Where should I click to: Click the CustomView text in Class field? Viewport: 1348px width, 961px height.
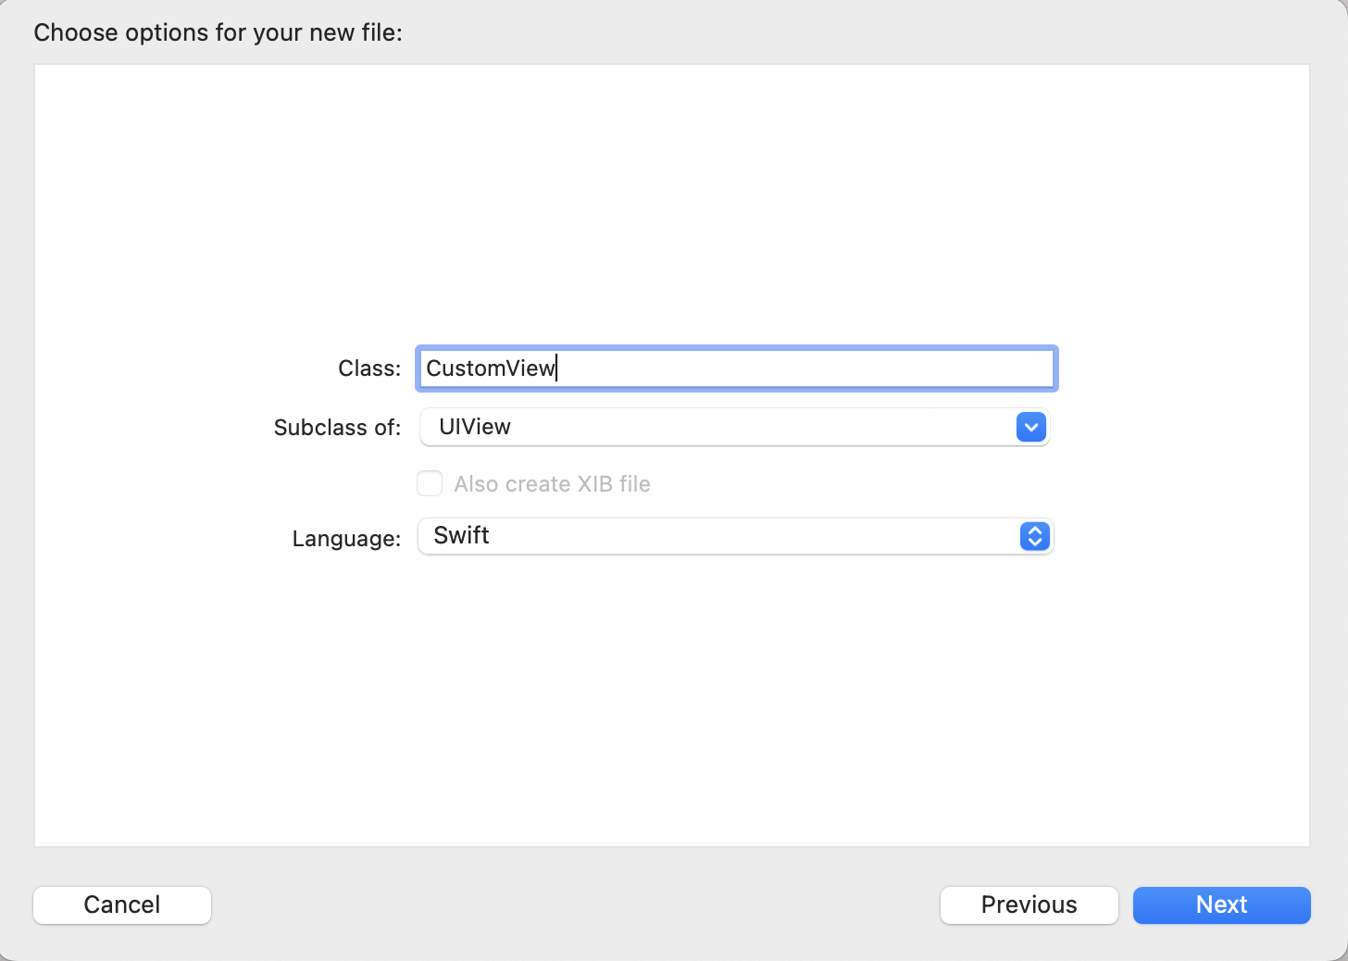[490, 368]
